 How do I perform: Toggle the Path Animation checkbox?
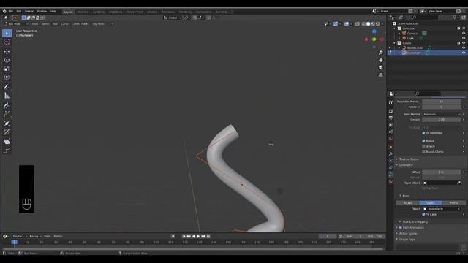401,227
